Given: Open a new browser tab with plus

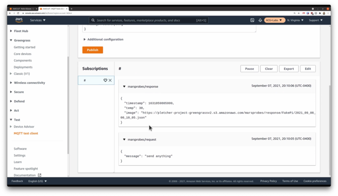Looking at the screenshot, I should pyautogui.click(x=71, y=9).
